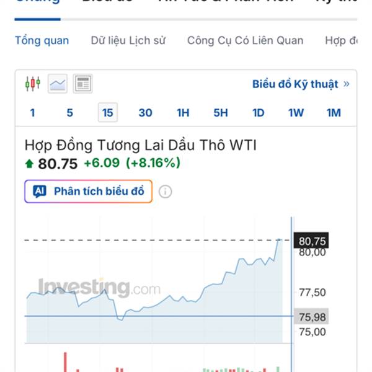Choose the 1M chart interval
372x372 pixels.
pos(334,113)
